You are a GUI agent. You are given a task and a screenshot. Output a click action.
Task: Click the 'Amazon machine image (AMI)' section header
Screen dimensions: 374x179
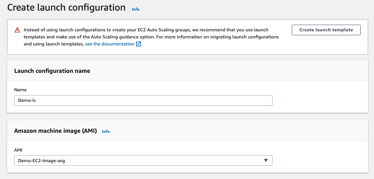point(55,131)
